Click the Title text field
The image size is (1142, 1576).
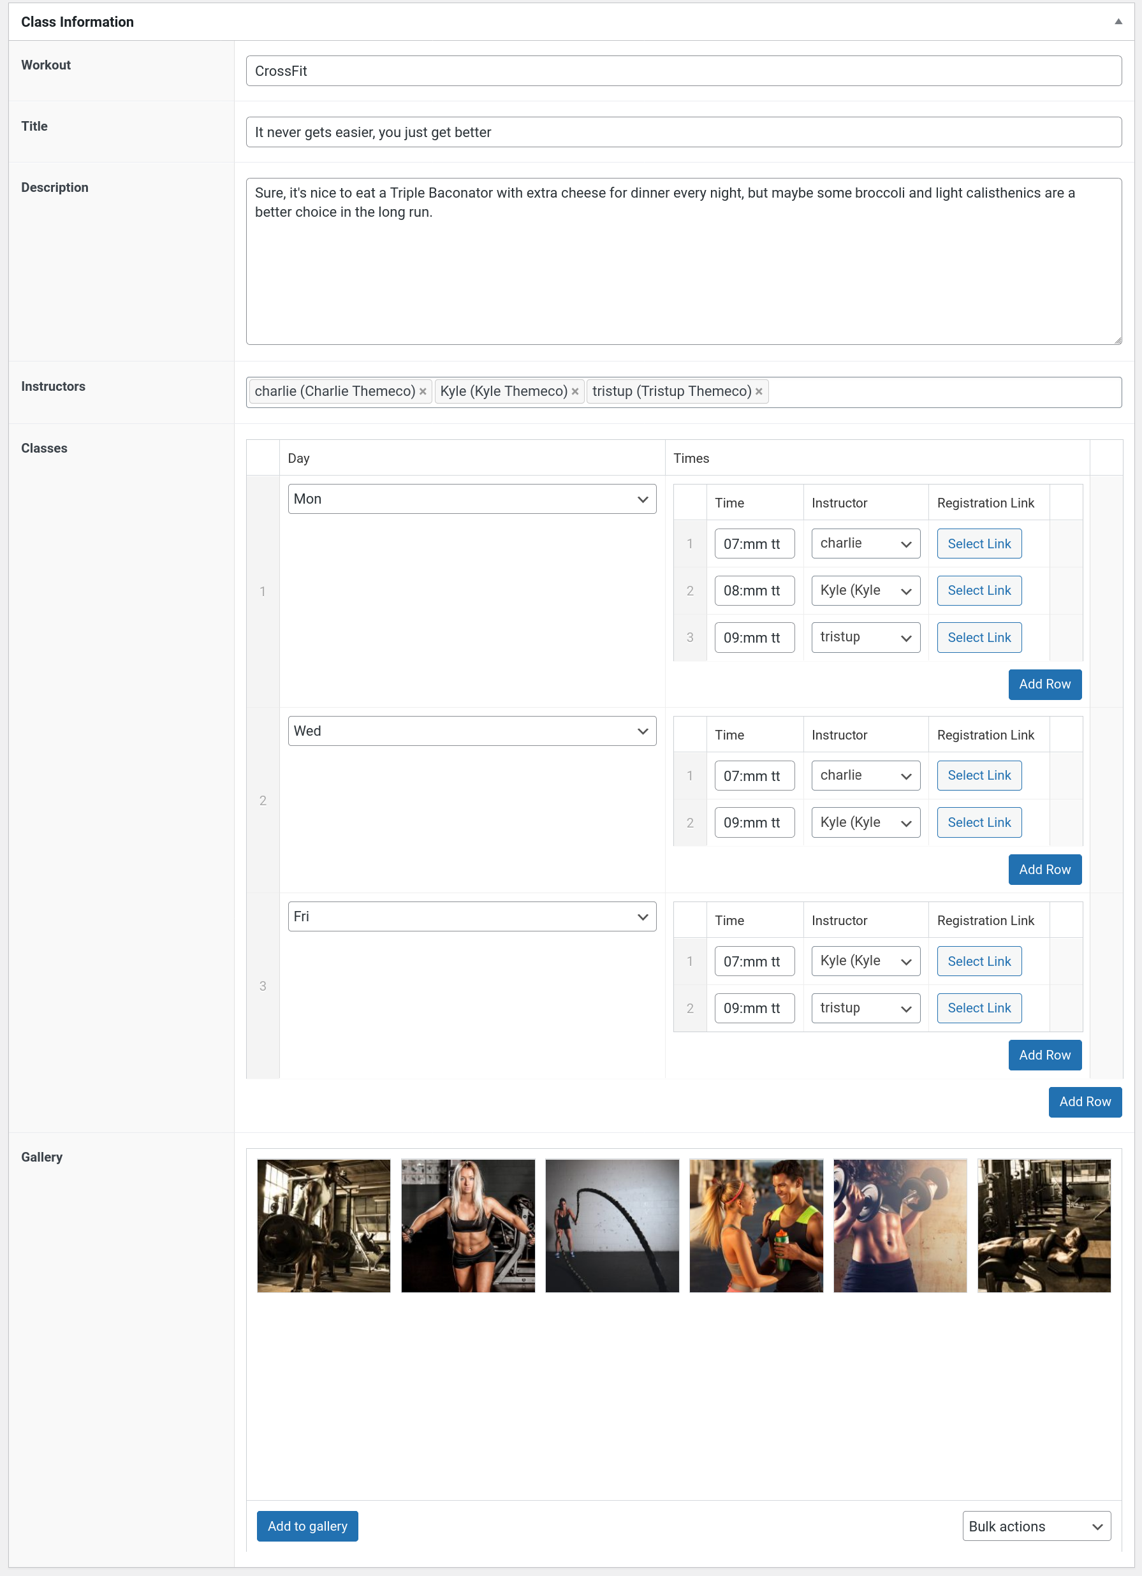click(x=684, y=131)
